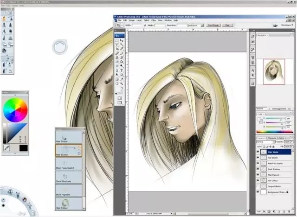The image size is (297, 217).
Task: Click the SketchBook color wheel
Action: [x=15, y=109]
